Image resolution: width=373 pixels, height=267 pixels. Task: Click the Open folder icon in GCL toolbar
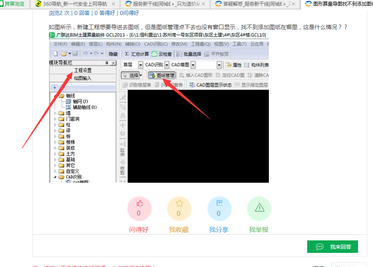click(64, 54)
